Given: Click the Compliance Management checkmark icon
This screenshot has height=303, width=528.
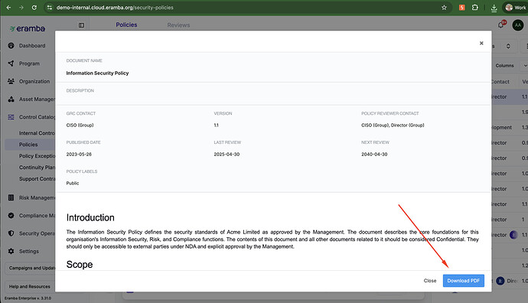Looking at the screenshot, I should tap(11, 216).
